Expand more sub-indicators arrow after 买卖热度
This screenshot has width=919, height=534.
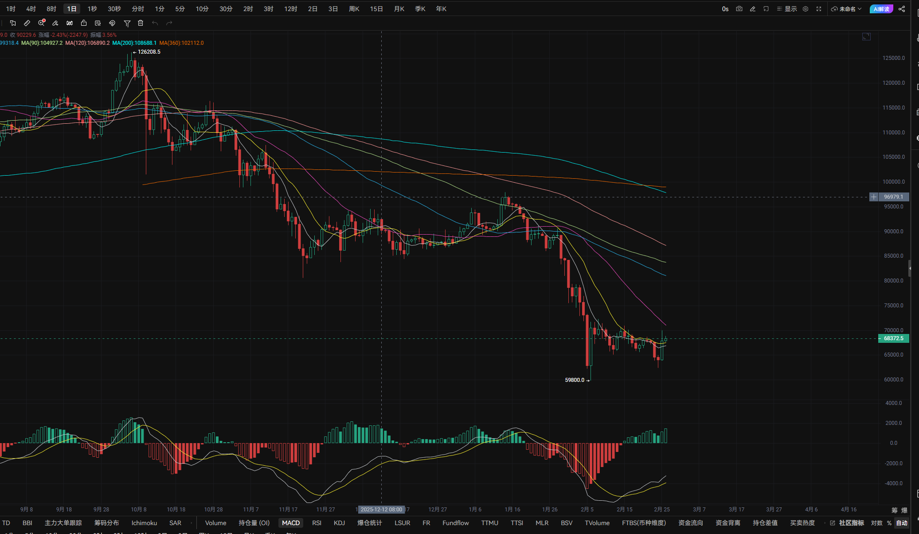pos(825,523)
